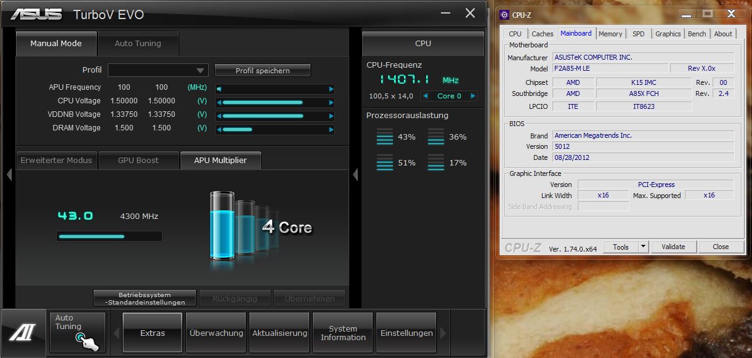
Task: Click the AI Suite logo icon
Action: [22, 333]
